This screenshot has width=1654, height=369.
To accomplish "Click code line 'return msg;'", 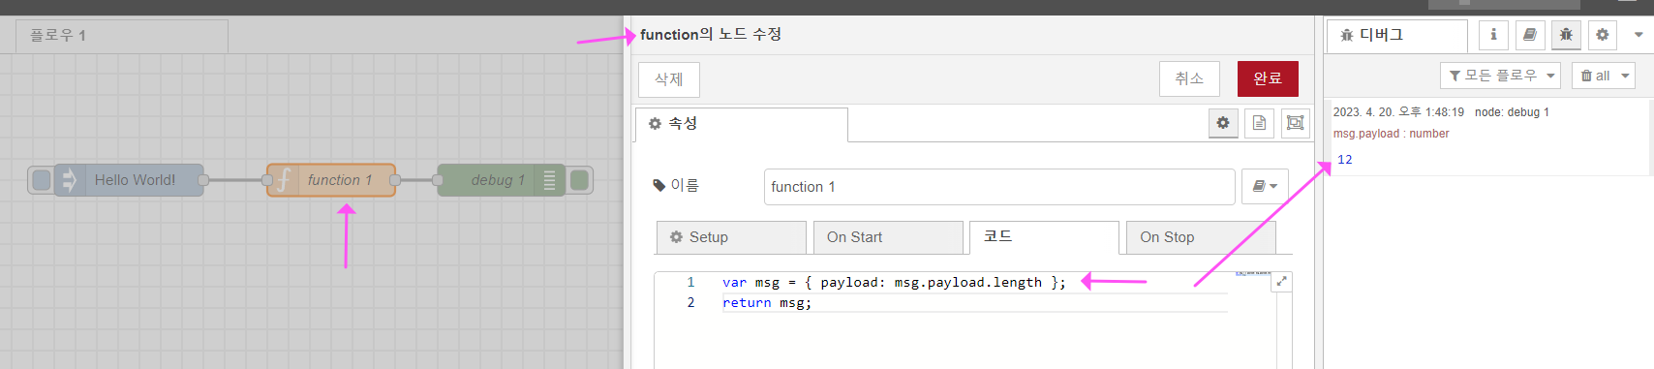I will 767,303.
